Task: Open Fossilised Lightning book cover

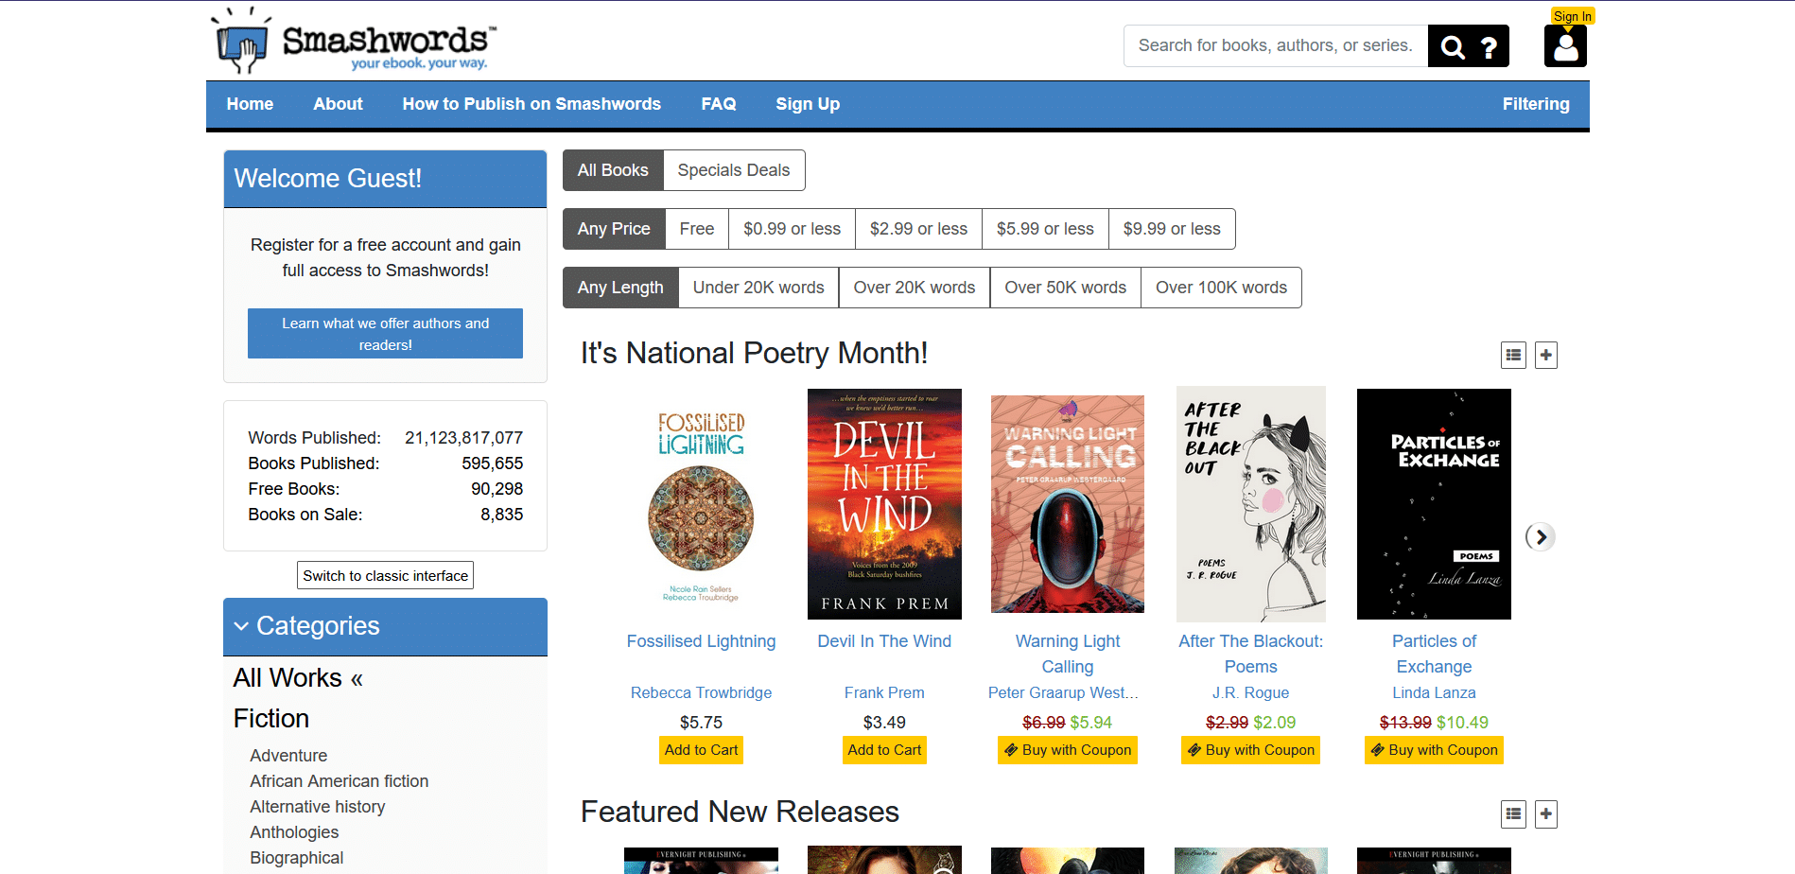Action: click(701, 504)
